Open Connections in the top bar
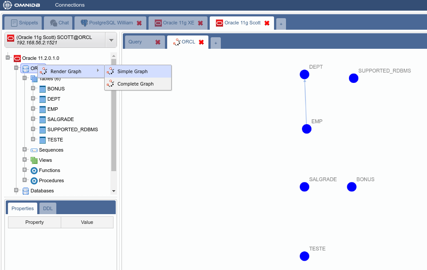Image resolution: width=427 pixels, height=270 pixels. [x=70, y=5]
